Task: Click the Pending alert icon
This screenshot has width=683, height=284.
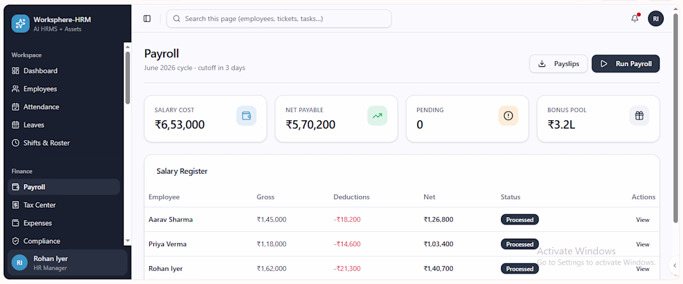Action: pyautogui.click(x=509, y=116)
